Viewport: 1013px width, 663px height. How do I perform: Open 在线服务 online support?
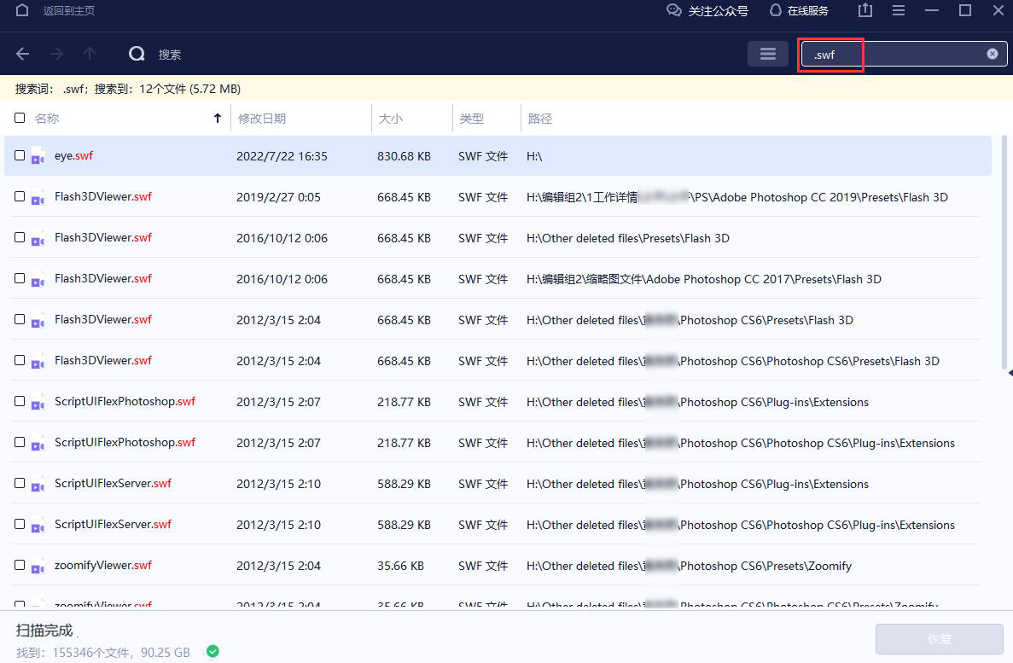coord(775,11)
